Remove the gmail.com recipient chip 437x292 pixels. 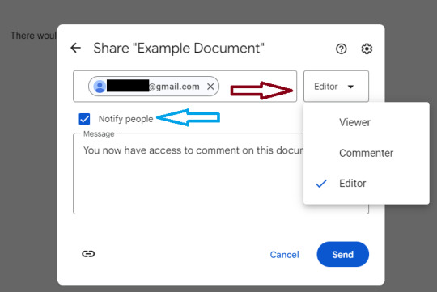(x=210, y=87)
